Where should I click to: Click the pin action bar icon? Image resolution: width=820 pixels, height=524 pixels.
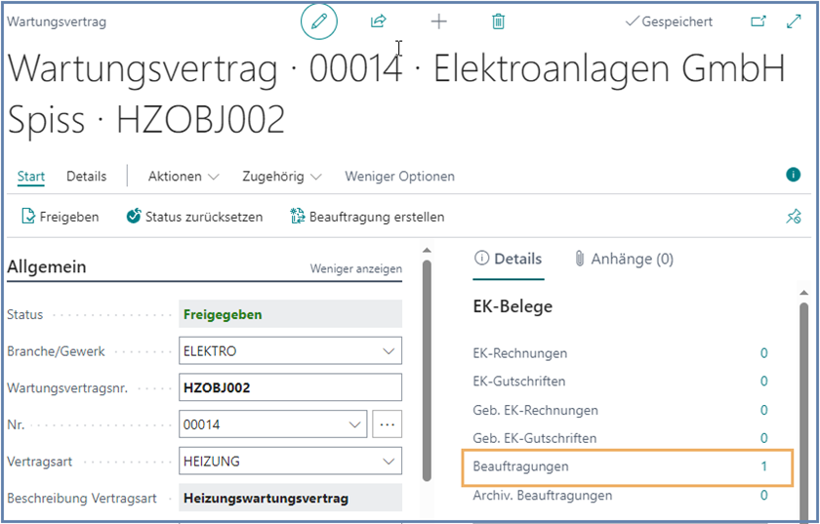pyautogui.click(x=794, y=216)
